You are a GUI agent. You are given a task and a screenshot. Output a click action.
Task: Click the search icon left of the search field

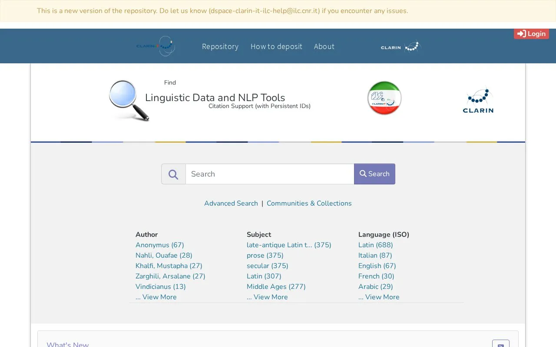click(x=173, y=174)
